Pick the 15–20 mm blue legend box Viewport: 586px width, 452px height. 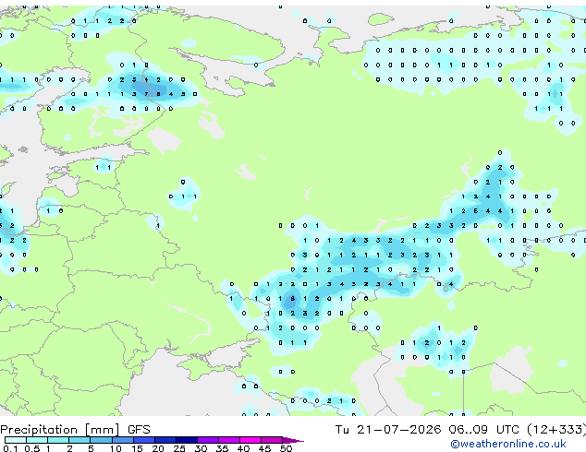pyautogui.click(x=144, y=440)
